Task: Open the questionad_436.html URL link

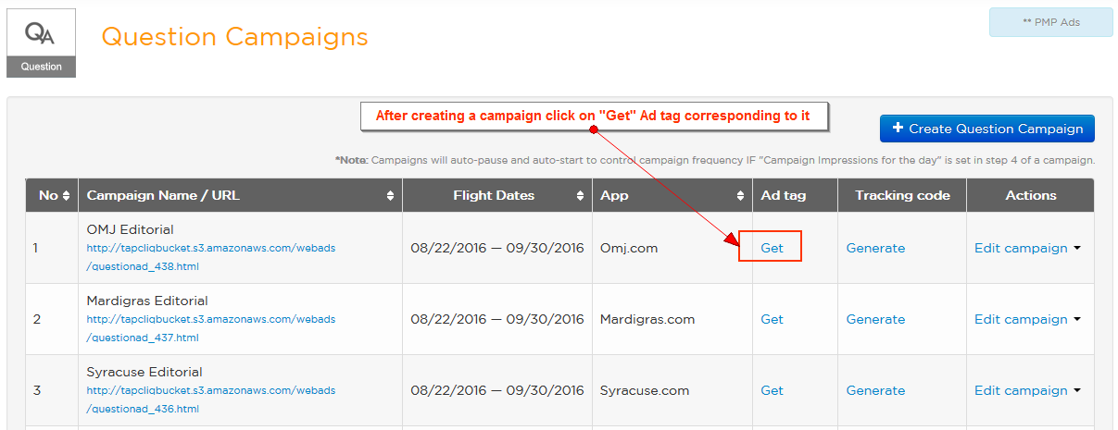Action: (x=211, y=399)
